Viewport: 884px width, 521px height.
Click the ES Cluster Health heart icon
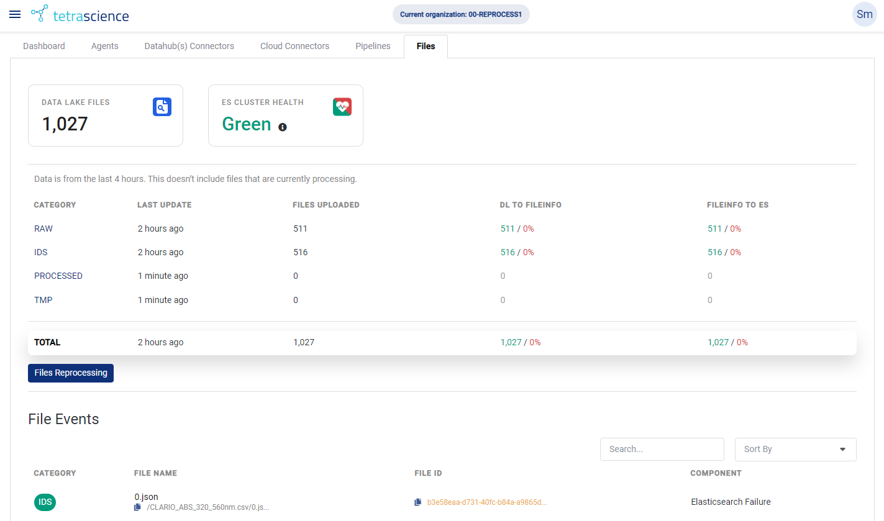[342, 107]
